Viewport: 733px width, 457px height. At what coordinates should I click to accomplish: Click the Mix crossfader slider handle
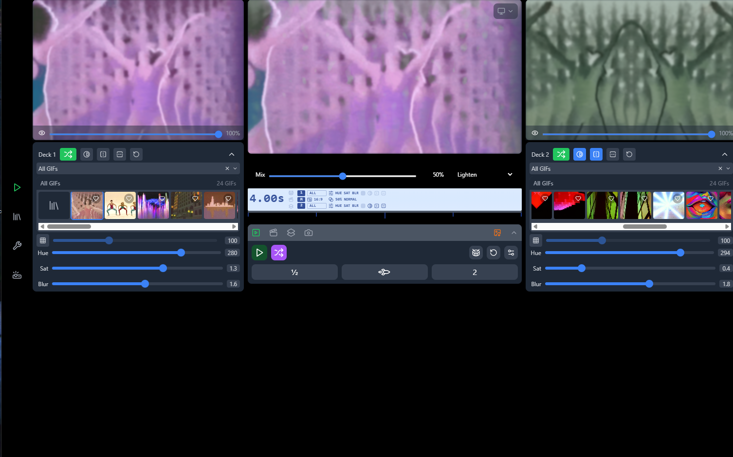point(343,176)
